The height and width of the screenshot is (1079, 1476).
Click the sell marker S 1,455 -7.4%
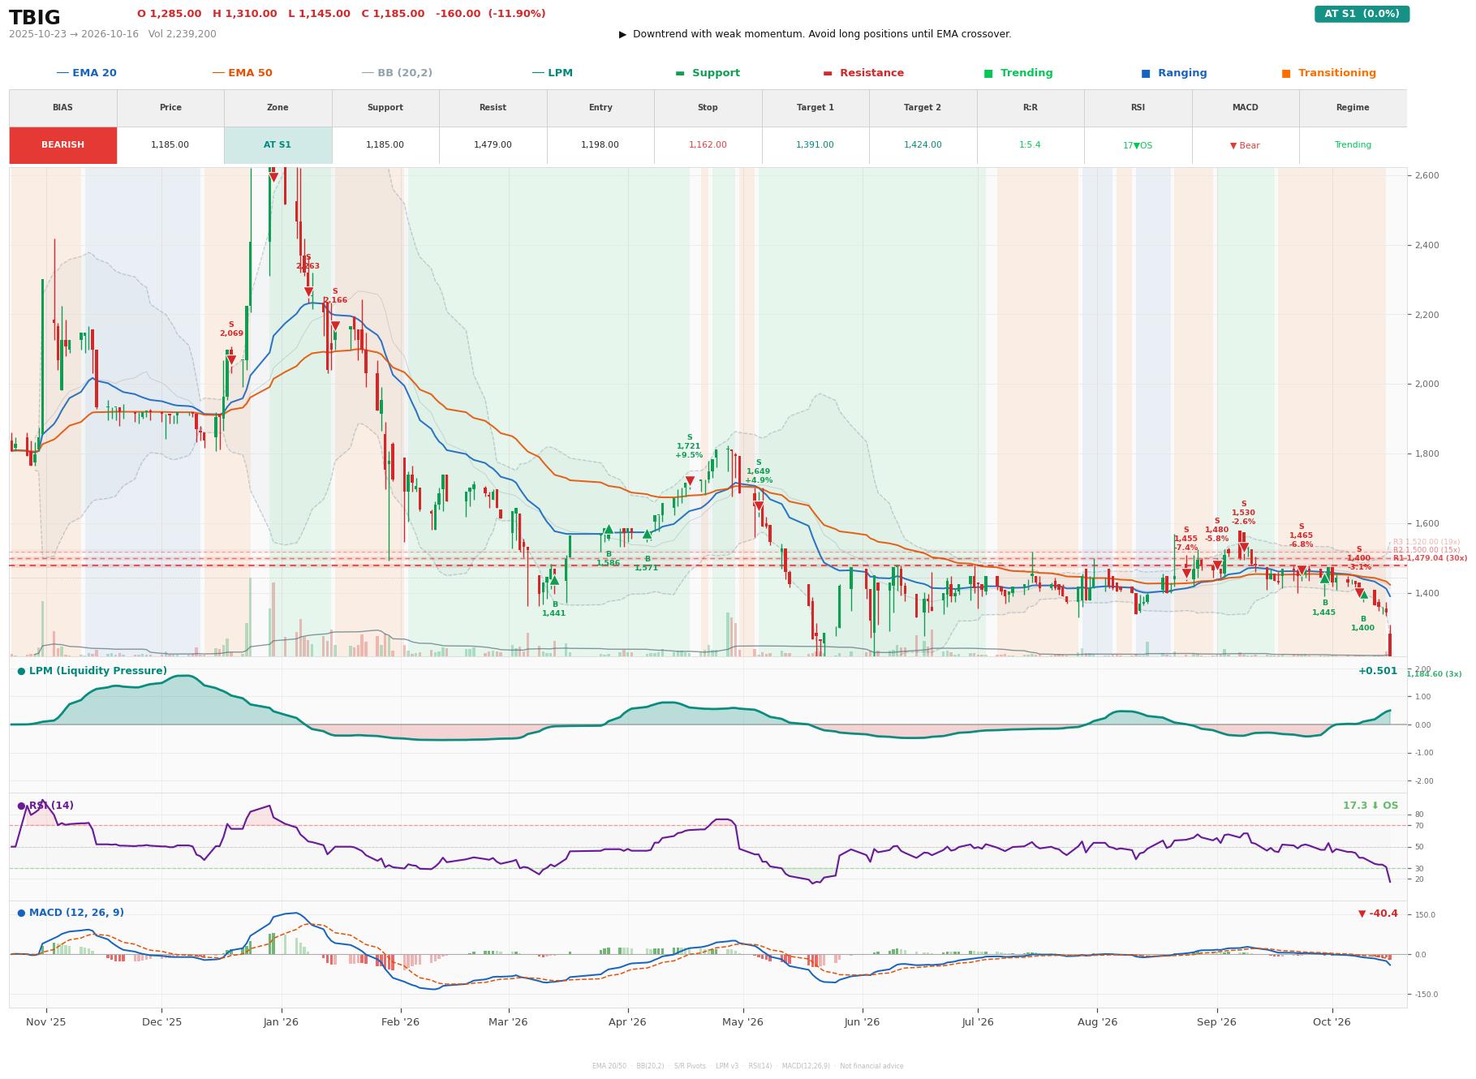point(1186,574)
